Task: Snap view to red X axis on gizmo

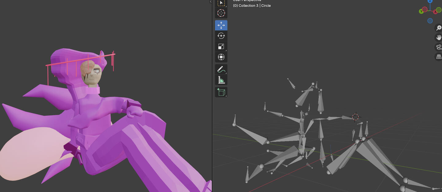Action: click(435, 12)
